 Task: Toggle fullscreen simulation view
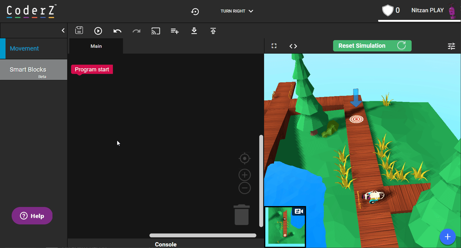(x=274, y=46)
